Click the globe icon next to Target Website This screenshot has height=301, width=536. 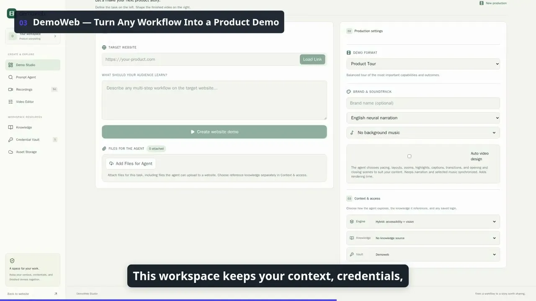pos(104,47)
